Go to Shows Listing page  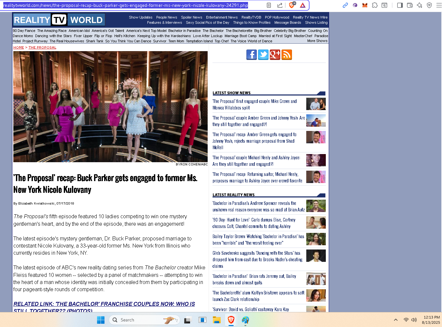[x=316, y=22]
